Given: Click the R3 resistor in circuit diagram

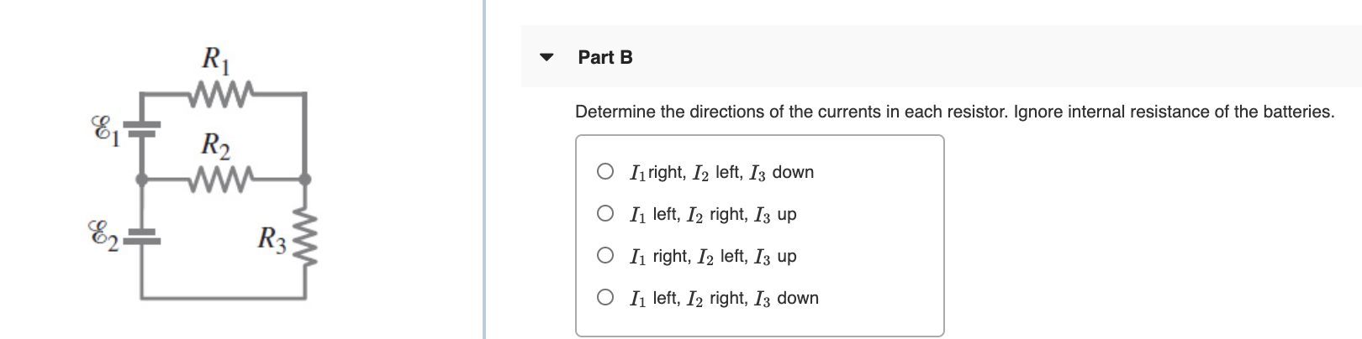Looking at the screenshot, I should coord(304,243).
